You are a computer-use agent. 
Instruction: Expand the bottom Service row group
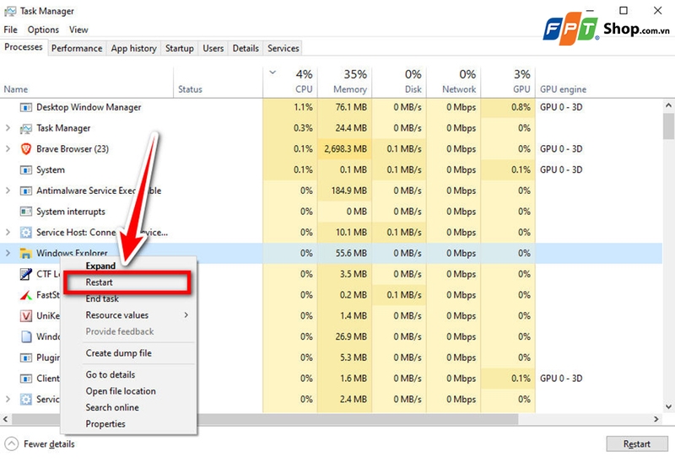click(x=8, y=400)
